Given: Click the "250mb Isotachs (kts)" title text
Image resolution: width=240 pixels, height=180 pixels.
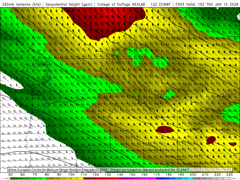Looking at the screenshot, I should (21, 4).
